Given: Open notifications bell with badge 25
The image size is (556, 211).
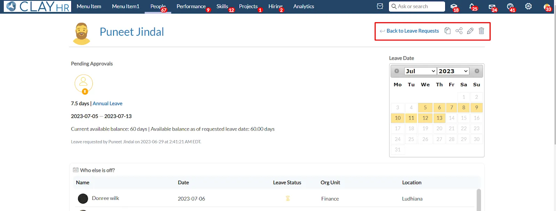Looking at the screenshot, I should [472, 7].
